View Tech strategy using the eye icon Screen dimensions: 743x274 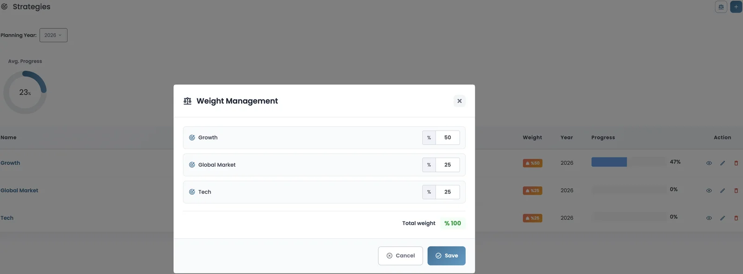tap(709, 218)
